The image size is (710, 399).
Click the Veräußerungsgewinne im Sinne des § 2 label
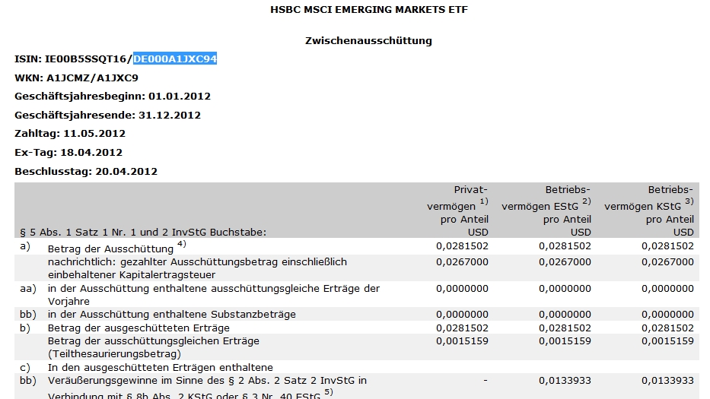208,388
